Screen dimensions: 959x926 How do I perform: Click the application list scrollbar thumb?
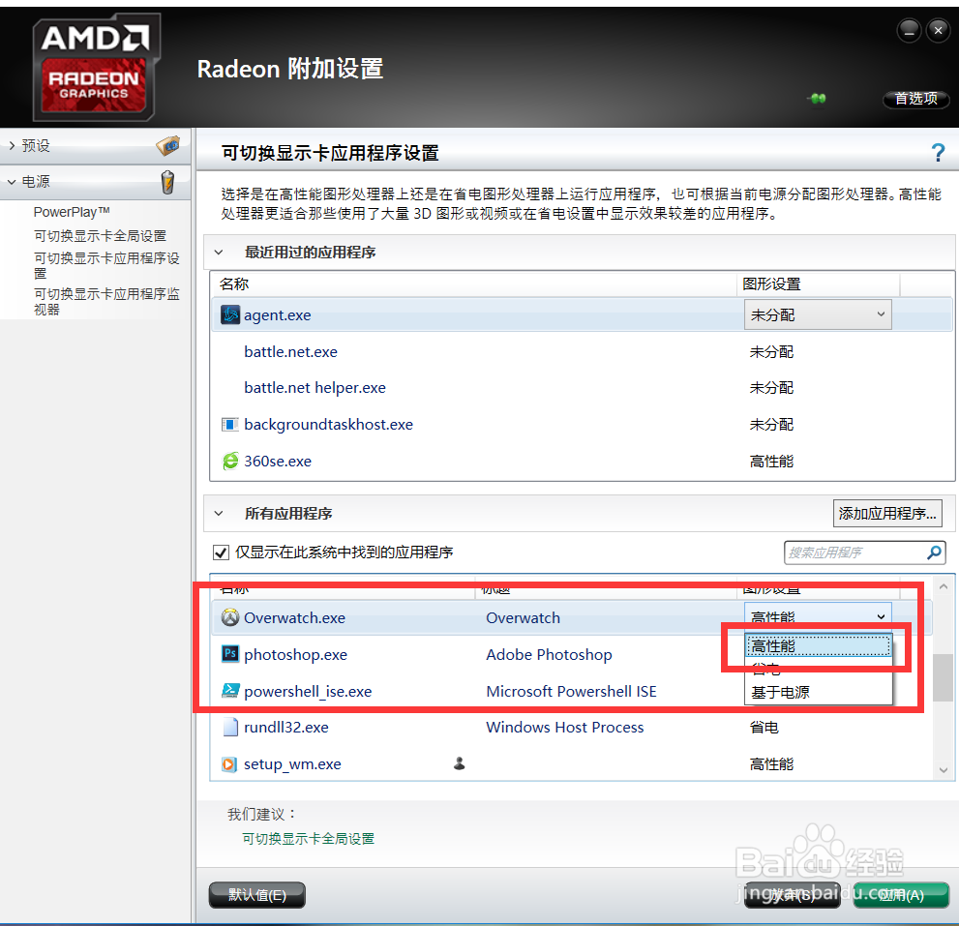coord(943,677)
